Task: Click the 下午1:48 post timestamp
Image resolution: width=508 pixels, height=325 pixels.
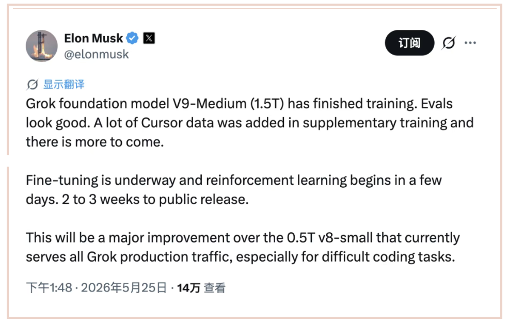Action: [49, 287]
